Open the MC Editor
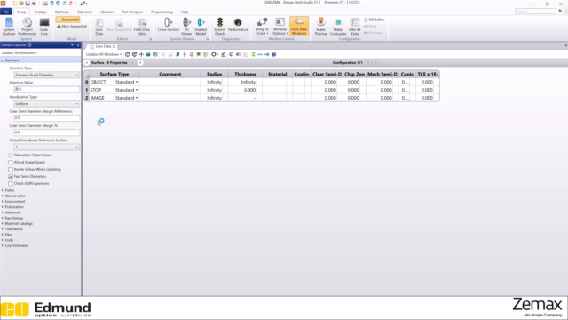Image resolution: width=568 pixels, height=320 pixels. tap(375, 20)
